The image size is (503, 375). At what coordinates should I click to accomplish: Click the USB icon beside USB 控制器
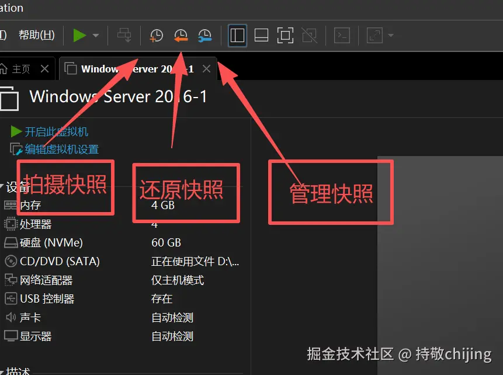11,298
